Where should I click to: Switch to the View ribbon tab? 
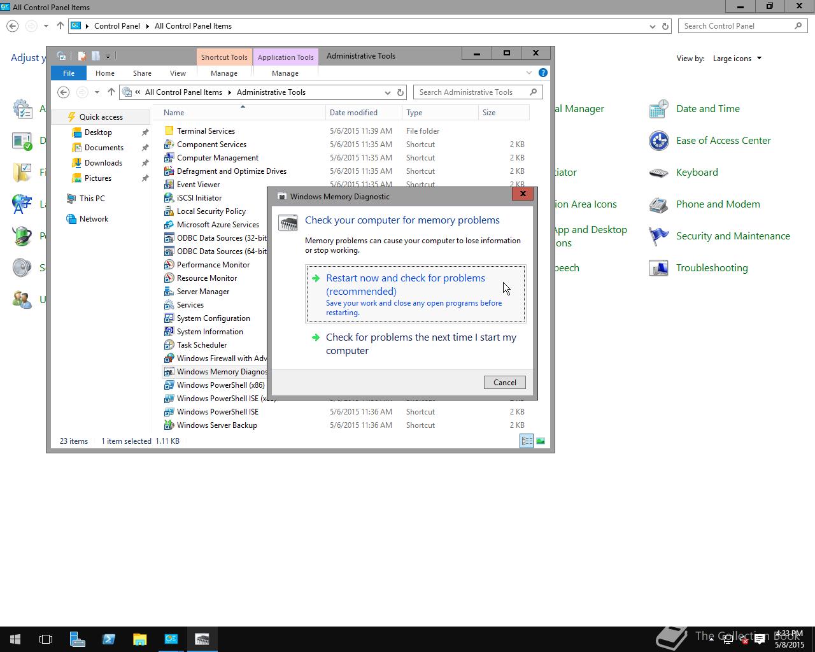178,73
